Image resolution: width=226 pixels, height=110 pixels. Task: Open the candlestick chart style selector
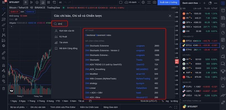point(31,2)
